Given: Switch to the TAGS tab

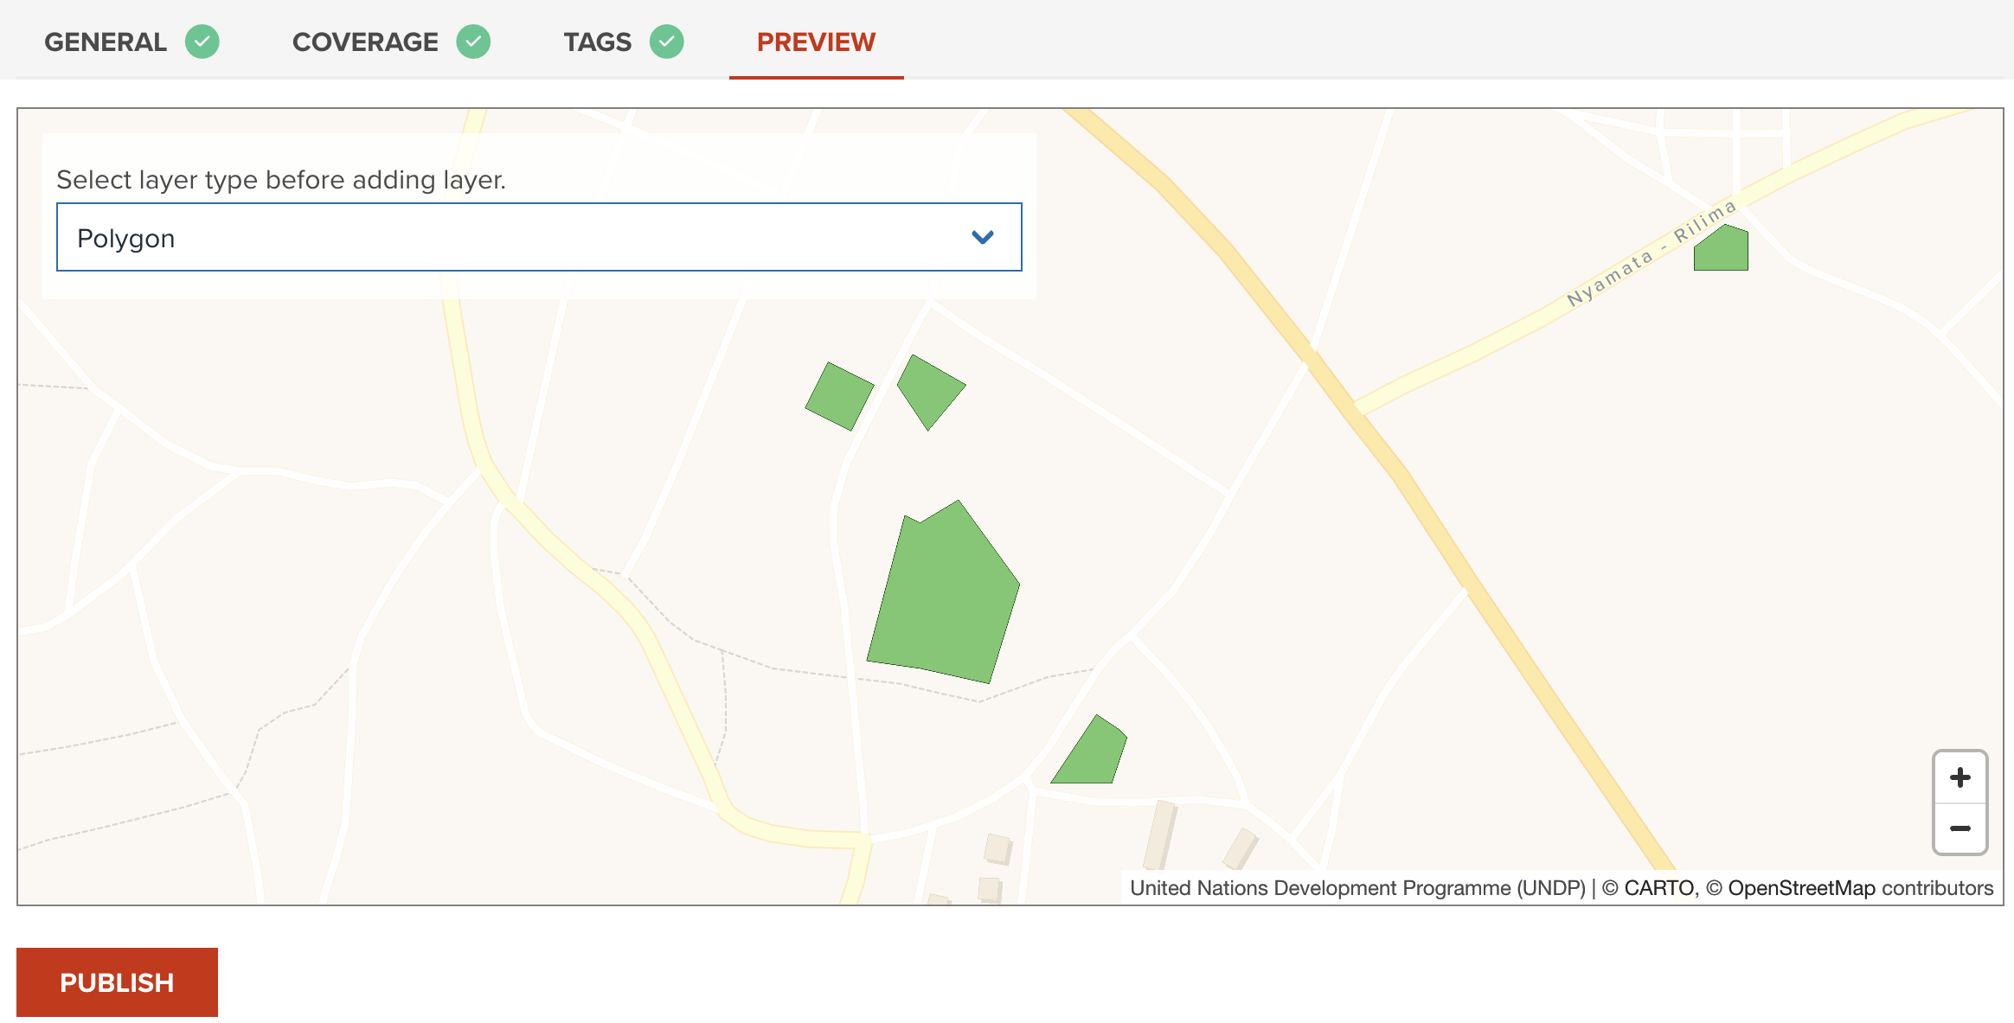Looking at the screenshot, I should coord(597,41).
